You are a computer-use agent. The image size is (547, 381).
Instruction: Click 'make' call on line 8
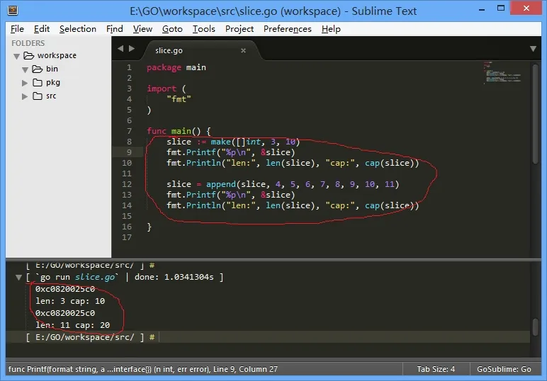(221, 142)
